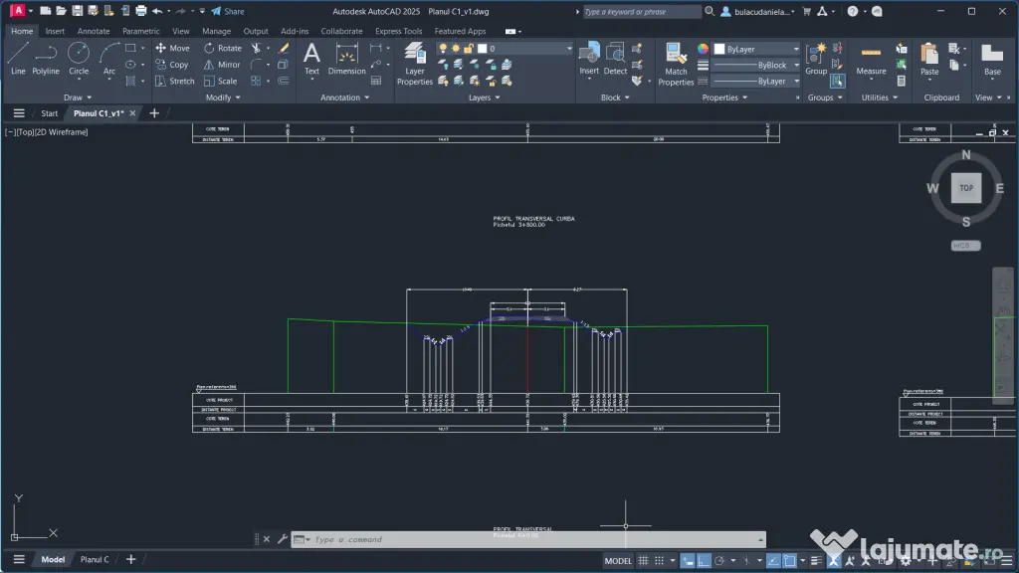Click TOP face of the ViewCube
The width and height of the screenshot is (1019, 573).
click(x=965, y=188)
